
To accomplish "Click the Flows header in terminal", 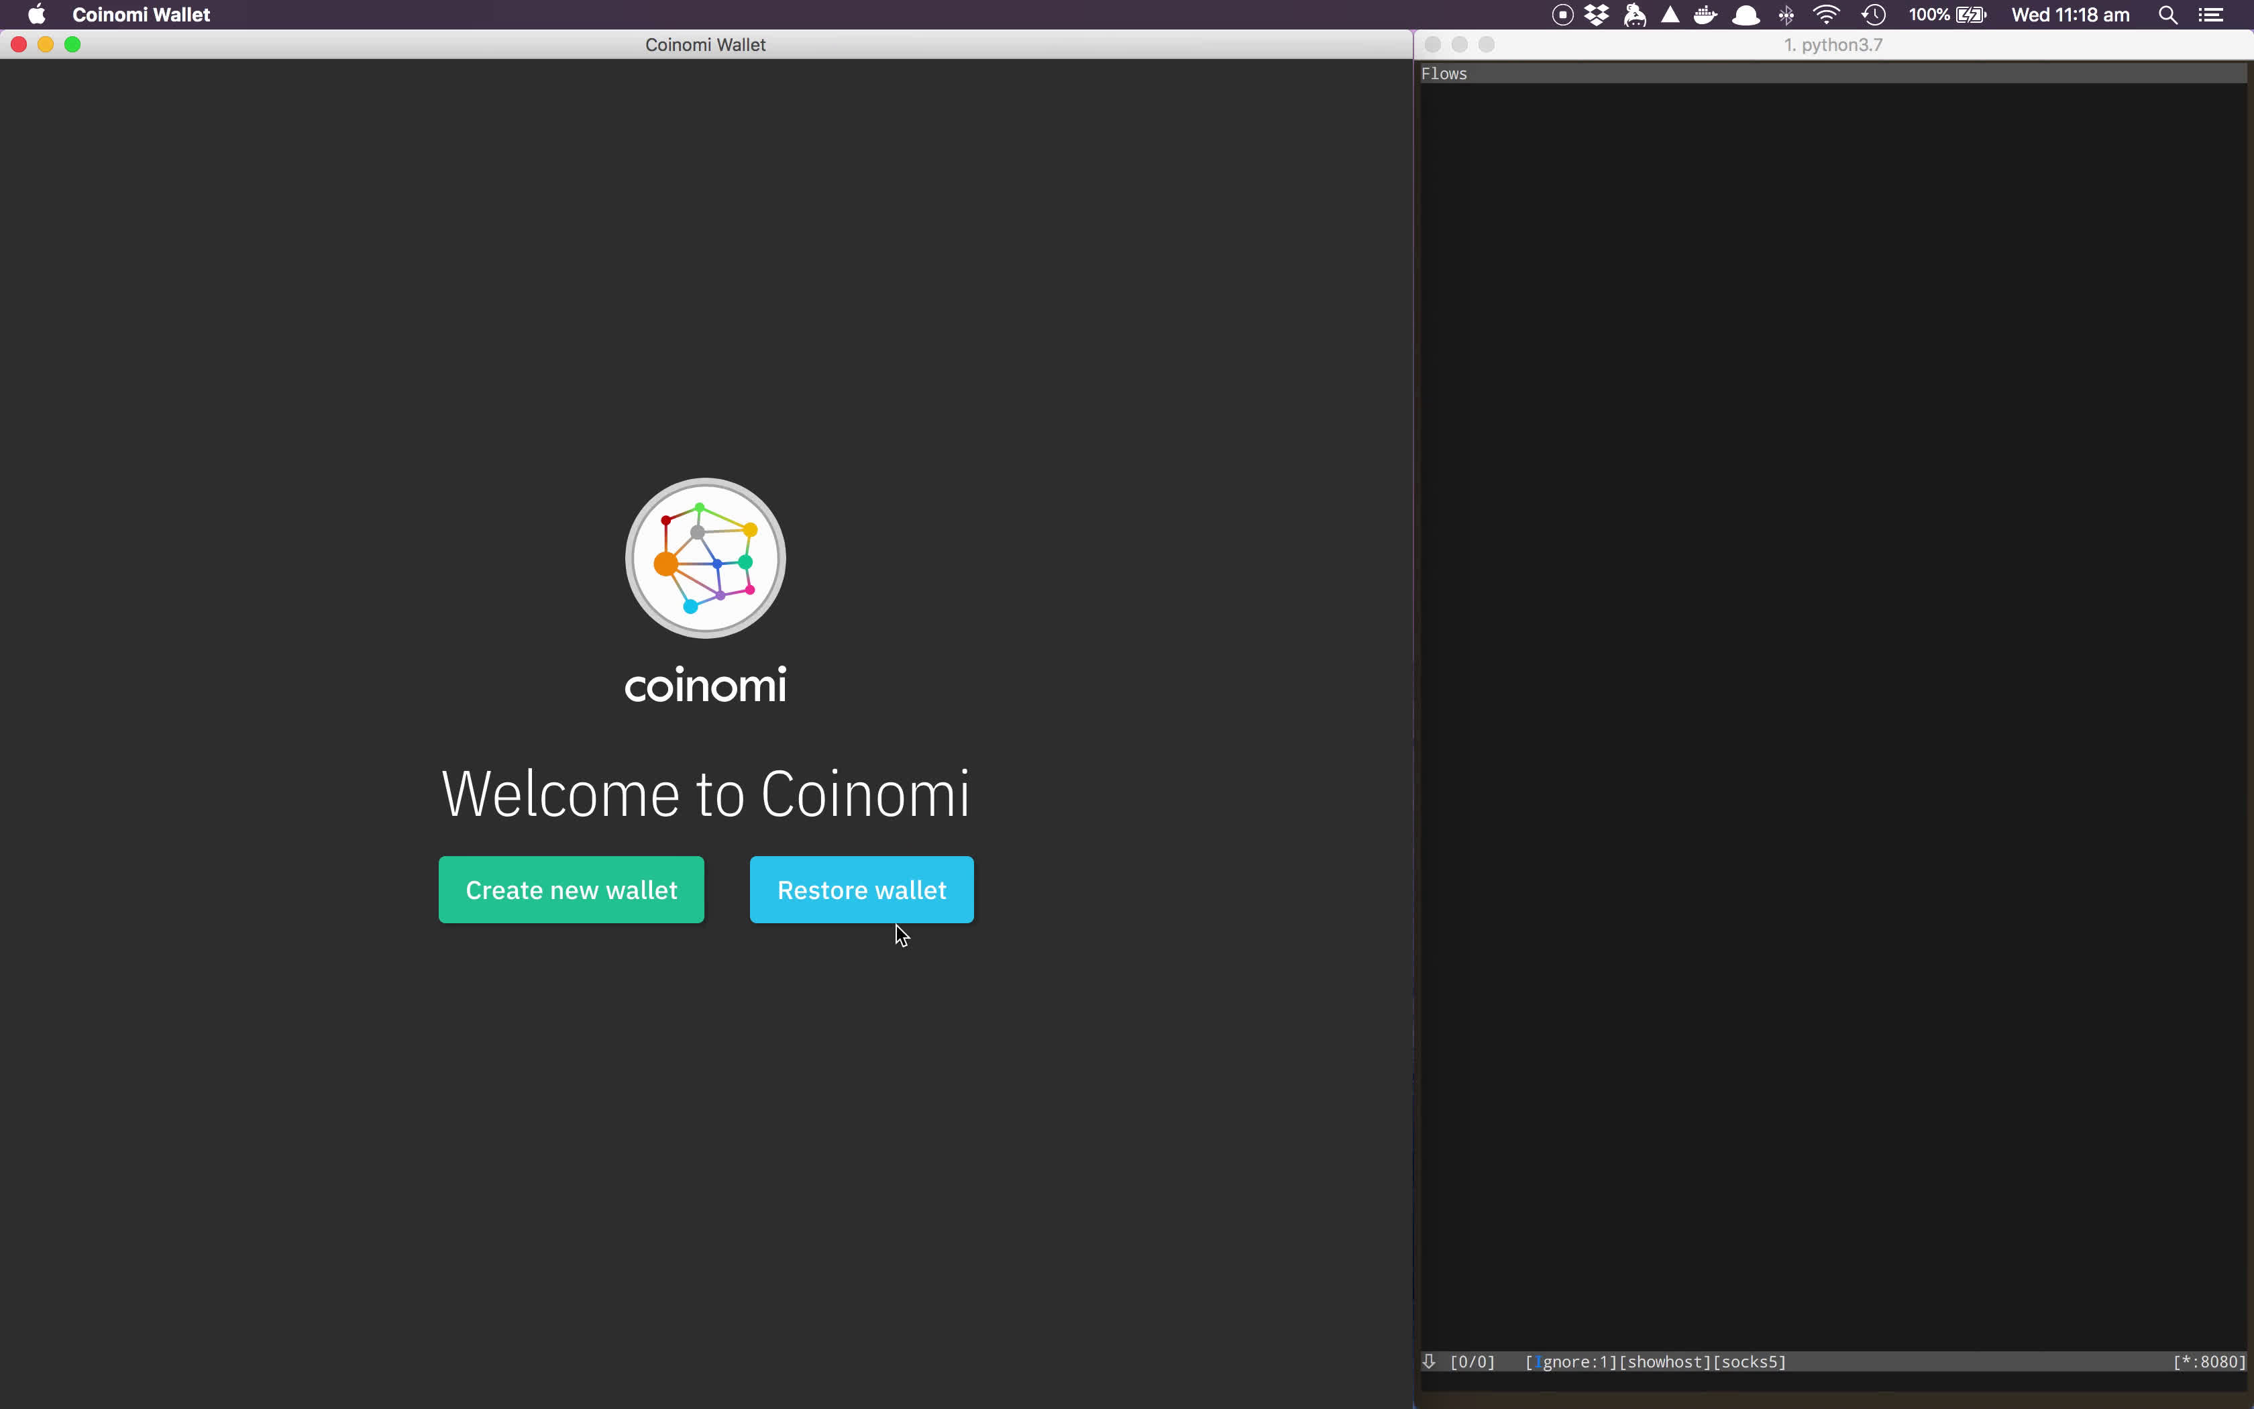I will point(1444,74).
